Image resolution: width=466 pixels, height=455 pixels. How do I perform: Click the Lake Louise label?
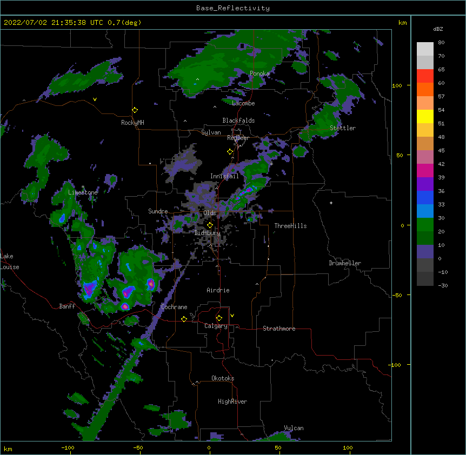[x=10, y=262]
